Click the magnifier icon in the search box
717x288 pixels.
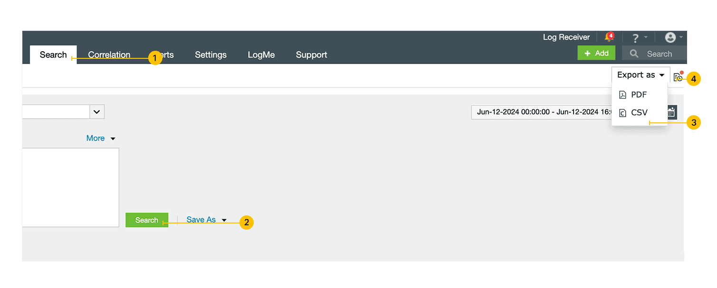click(x=634, y=54)
